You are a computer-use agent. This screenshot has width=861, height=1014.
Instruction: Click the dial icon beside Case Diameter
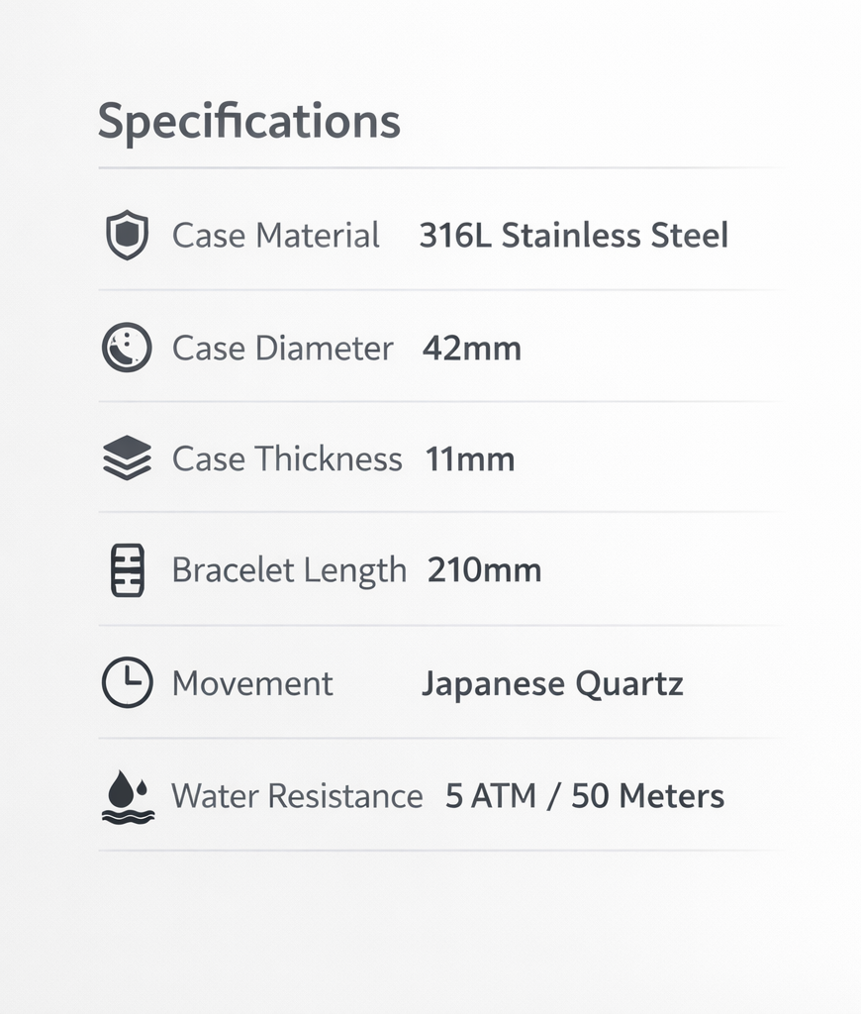(127, 348)
